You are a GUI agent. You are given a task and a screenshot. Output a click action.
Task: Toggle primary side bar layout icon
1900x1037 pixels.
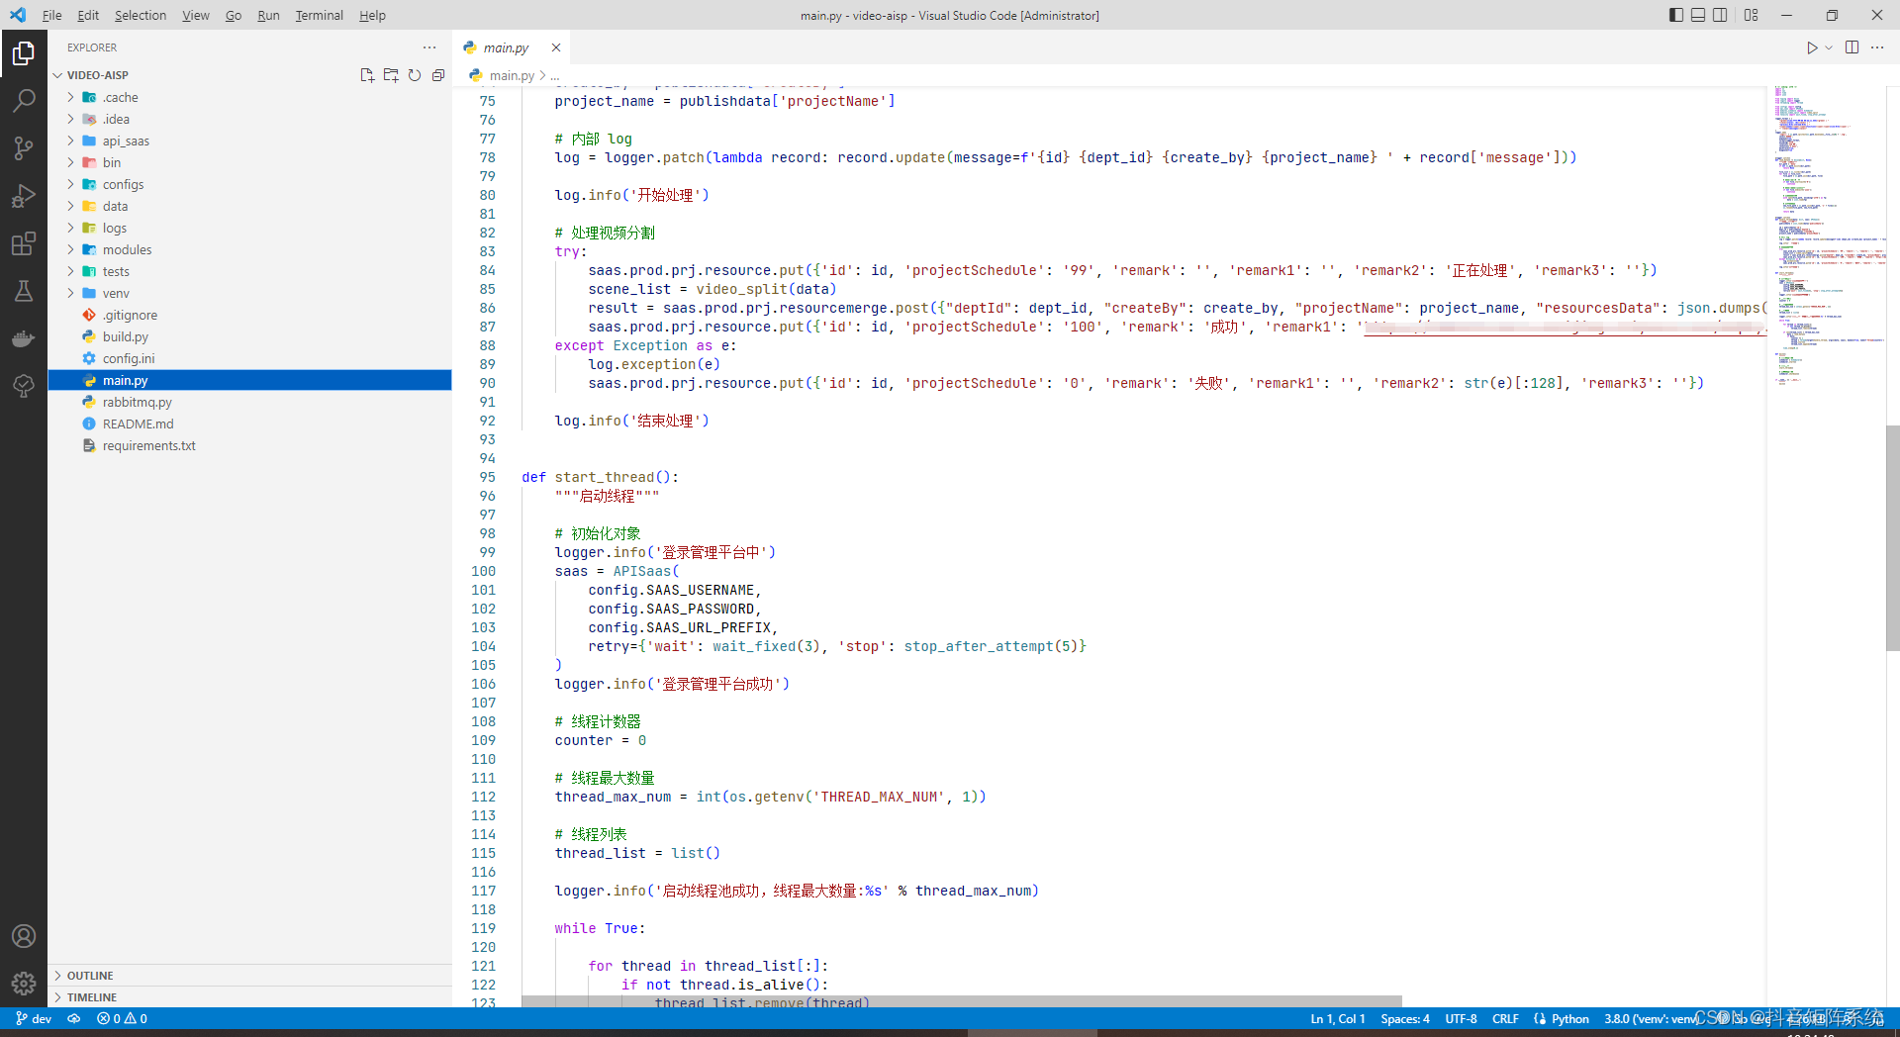tap(1676, 15)
